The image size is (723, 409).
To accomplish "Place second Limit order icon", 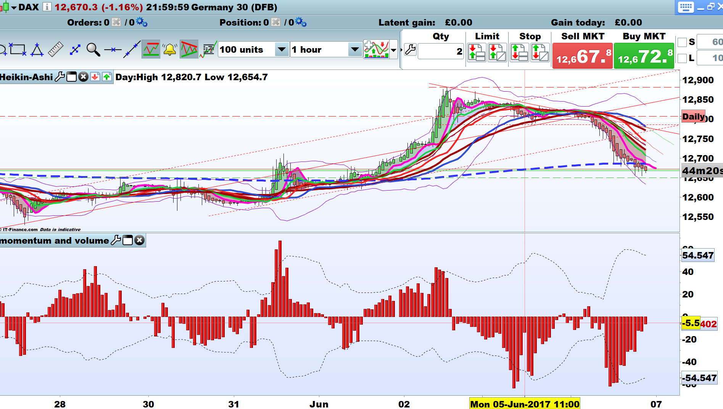I will point(497,52).
